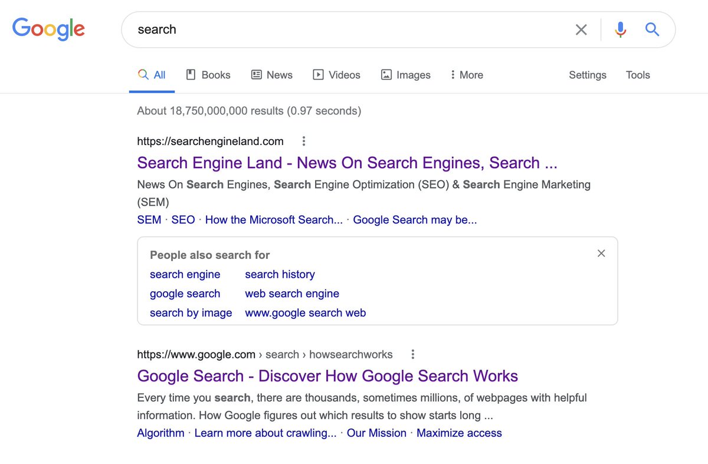Open options for google.com howsearchworks result
708x464 pixels.
click(x=413, y=354)
